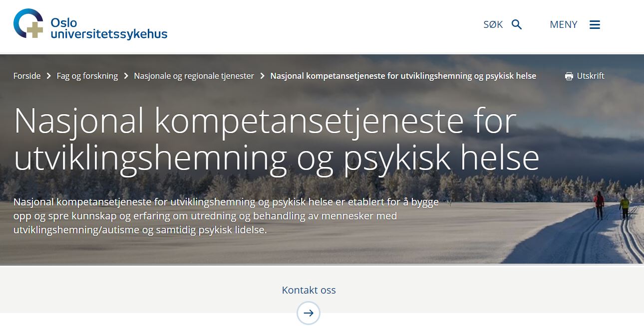This screenshot has width=644, height=326.
Task: Open Nasjonale og regionale tjenester breadcrumb
Action: 194,76
